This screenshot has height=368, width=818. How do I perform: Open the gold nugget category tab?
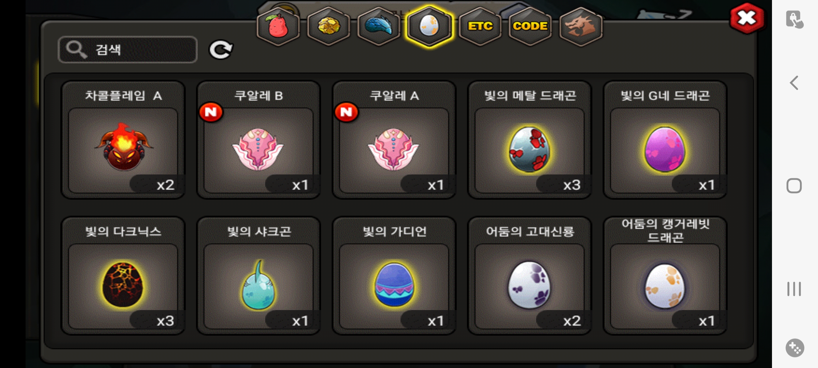[329, 27]
